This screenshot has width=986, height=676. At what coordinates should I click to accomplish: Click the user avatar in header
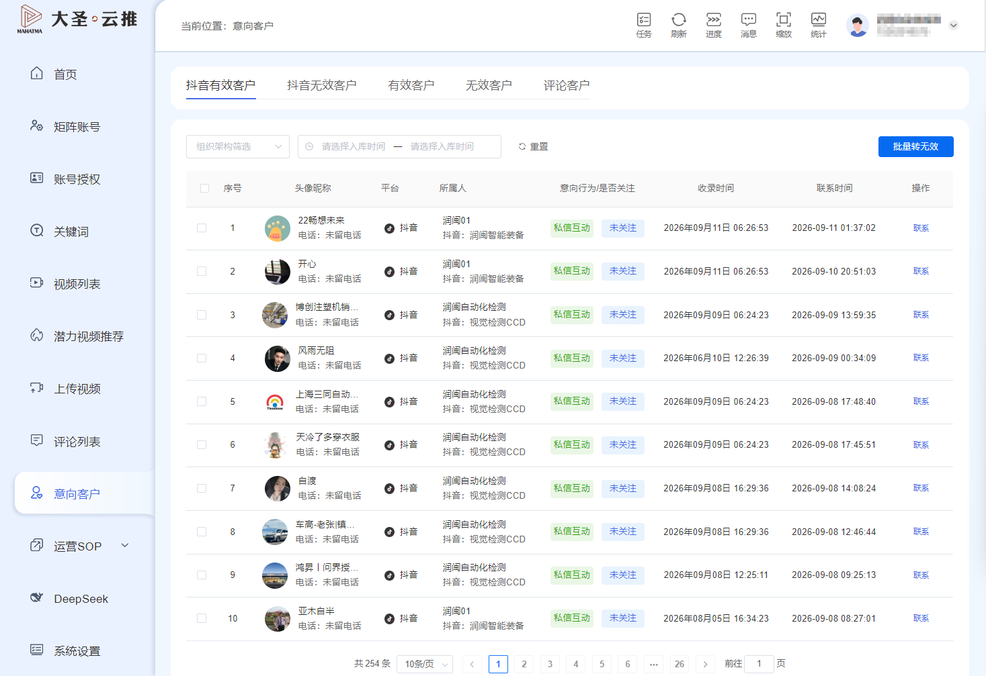858,26
